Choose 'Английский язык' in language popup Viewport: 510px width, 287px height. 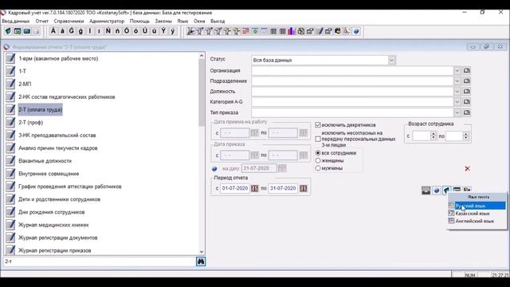(477, 221)
